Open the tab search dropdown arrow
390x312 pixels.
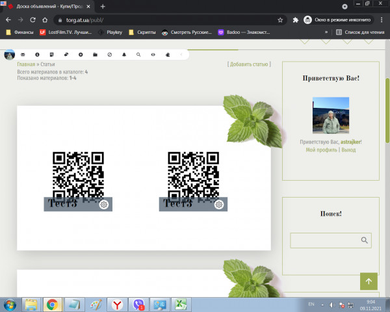tap(344, 6)
